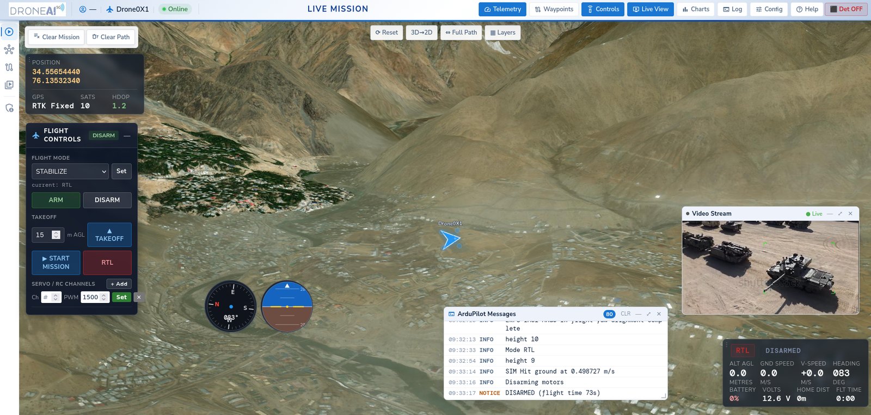871x415 pixels.
Task: Collapse the Flight Controls panel
Action: point(127,135)
